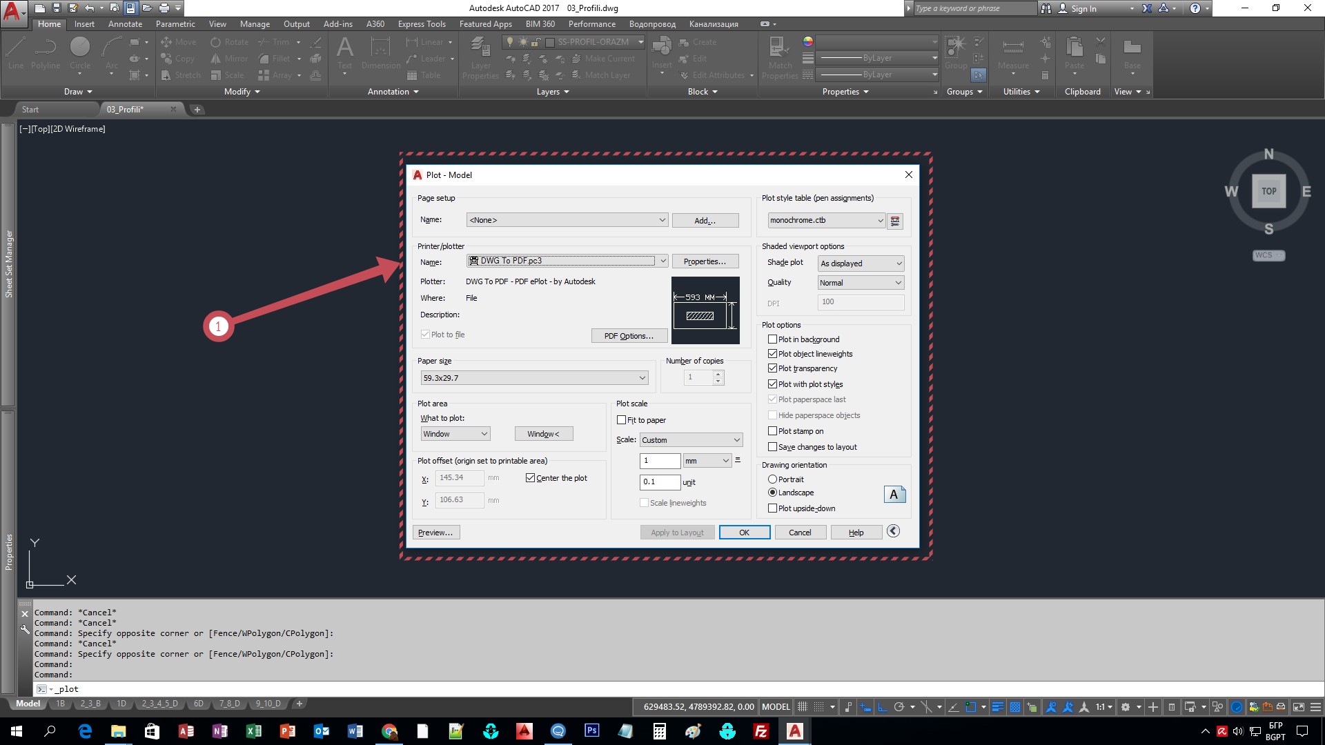Click the PDF Options... button

[x=629, y=336]
